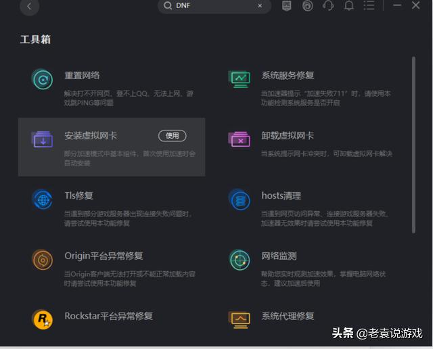
Task: Click the hosts清理 description text
Action: 325,218
